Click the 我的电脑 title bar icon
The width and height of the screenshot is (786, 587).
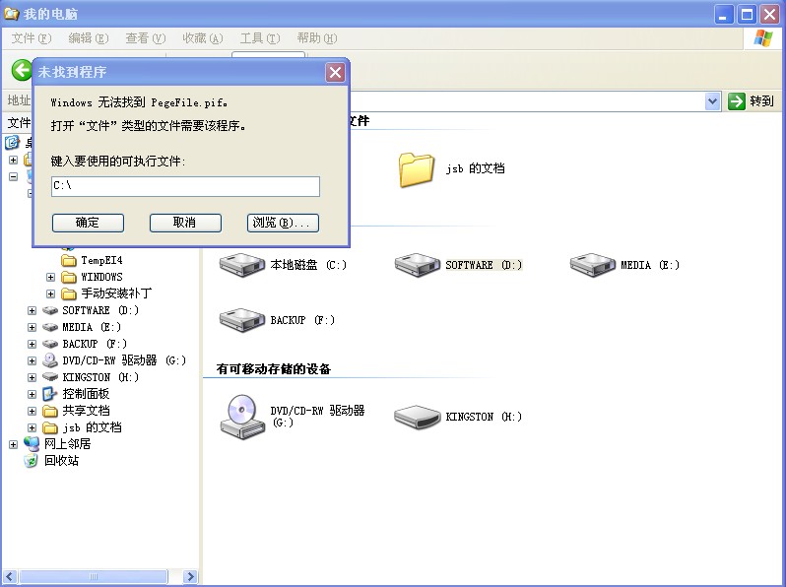pyautogui.click(x=11, y=14)
